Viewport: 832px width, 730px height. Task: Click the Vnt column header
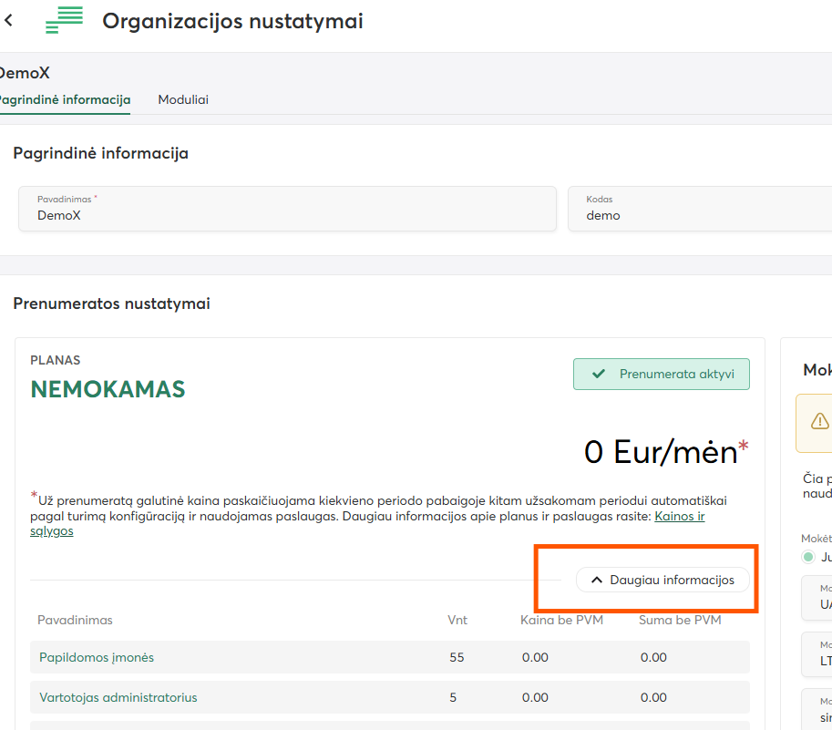457,620
